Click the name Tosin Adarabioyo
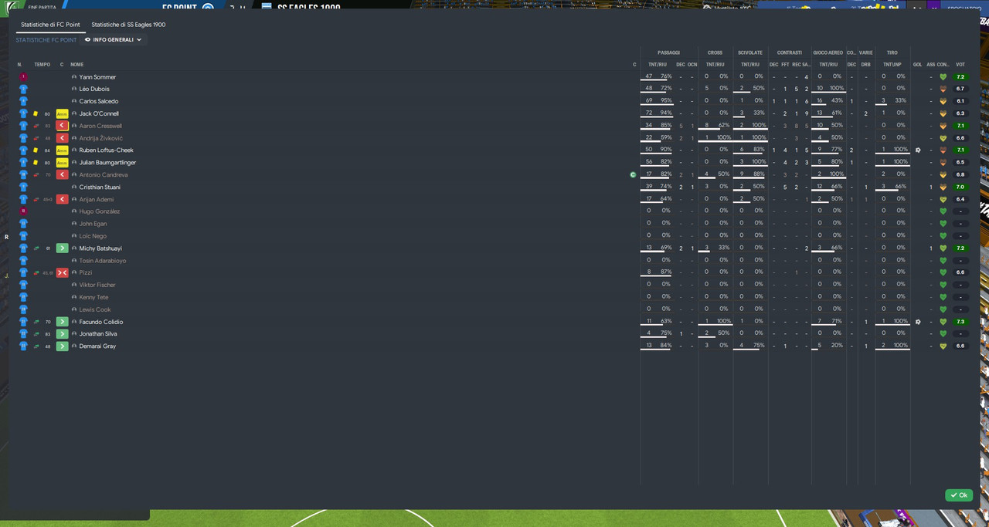Screen dimensions: 989x527 pos(103,261)
